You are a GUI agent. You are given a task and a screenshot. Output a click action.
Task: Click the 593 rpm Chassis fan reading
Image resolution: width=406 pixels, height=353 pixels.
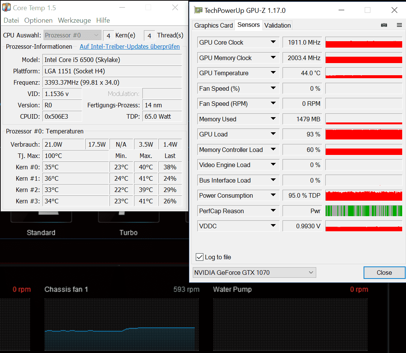click(186, 289)
